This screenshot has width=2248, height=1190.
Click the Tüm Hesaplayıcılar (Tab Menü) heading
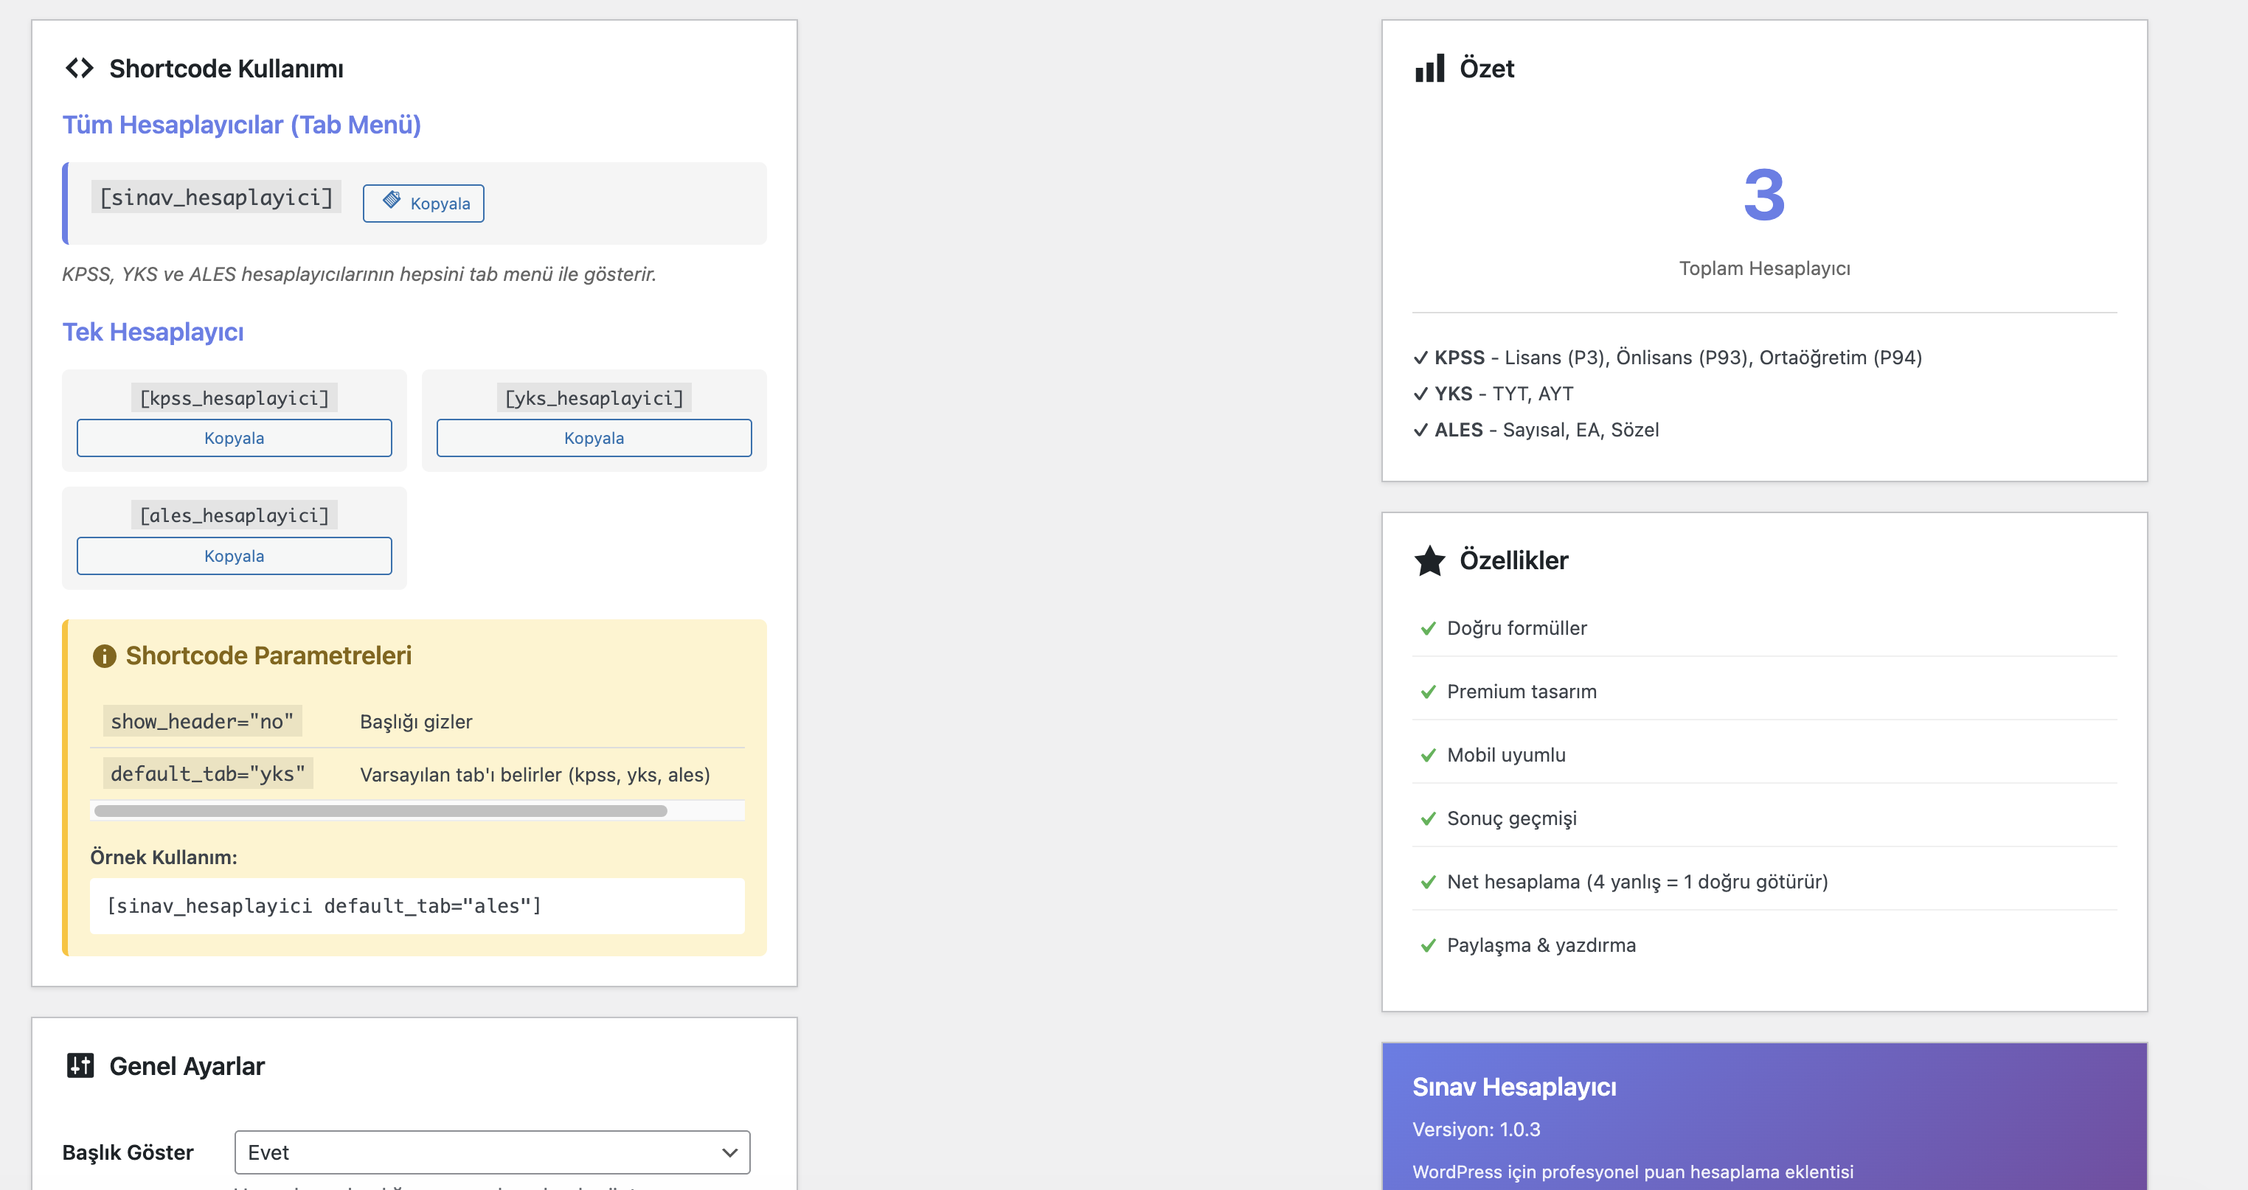[242, 125]
